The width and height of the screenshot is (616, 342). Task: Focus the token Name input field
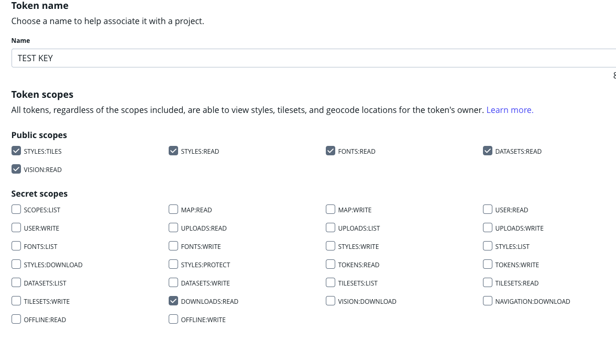[313, 58]
